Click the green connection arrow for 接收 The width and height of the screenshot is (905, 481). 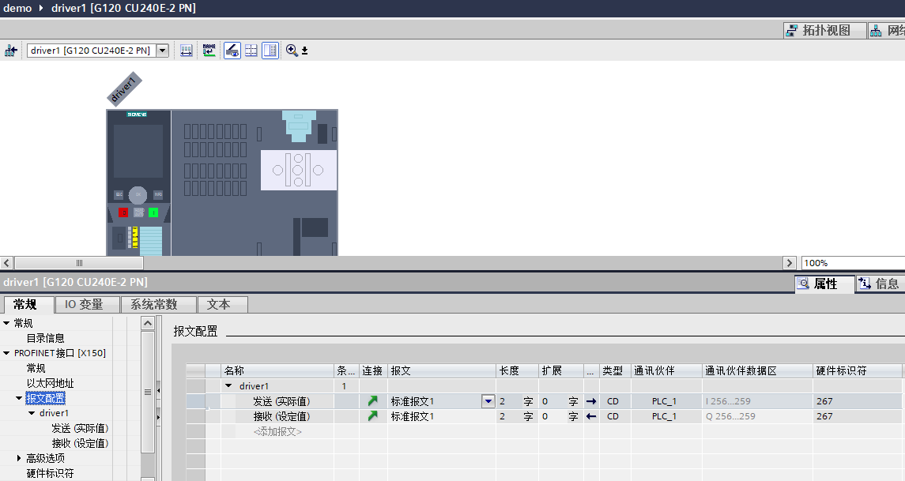coord(373,415)
